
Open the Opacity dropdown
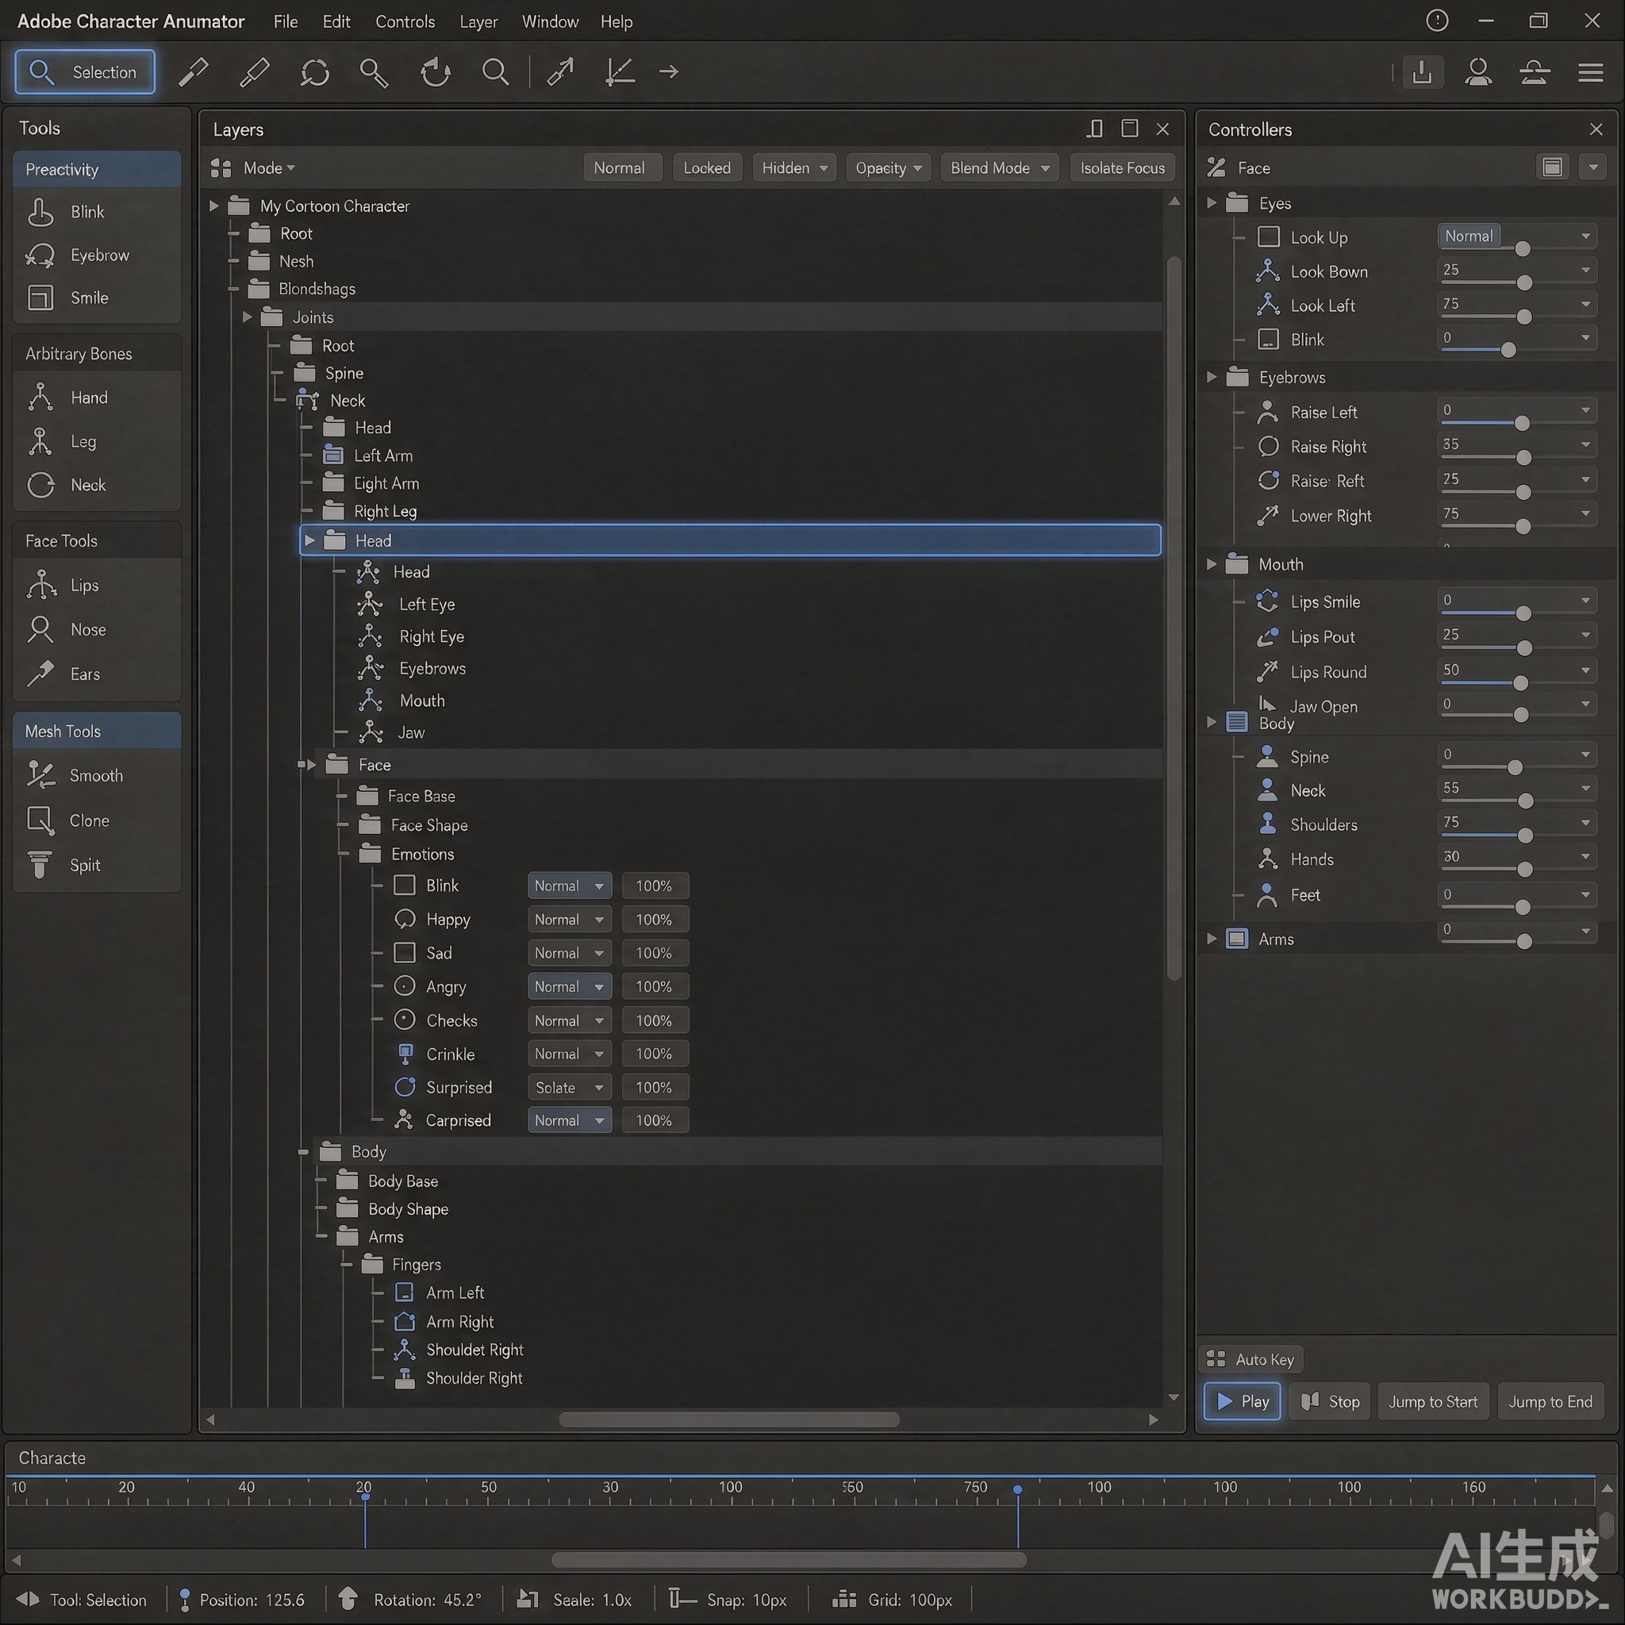click(888, 168)
